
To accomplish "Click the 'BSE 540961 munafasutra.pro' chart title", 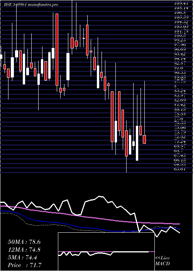I will pos(31,5).
